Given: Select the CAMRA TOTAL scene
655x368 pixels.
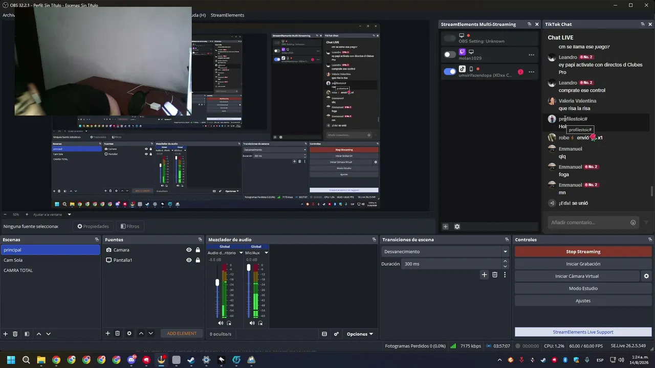Looking at the screenshot, I should click(51, 270).
